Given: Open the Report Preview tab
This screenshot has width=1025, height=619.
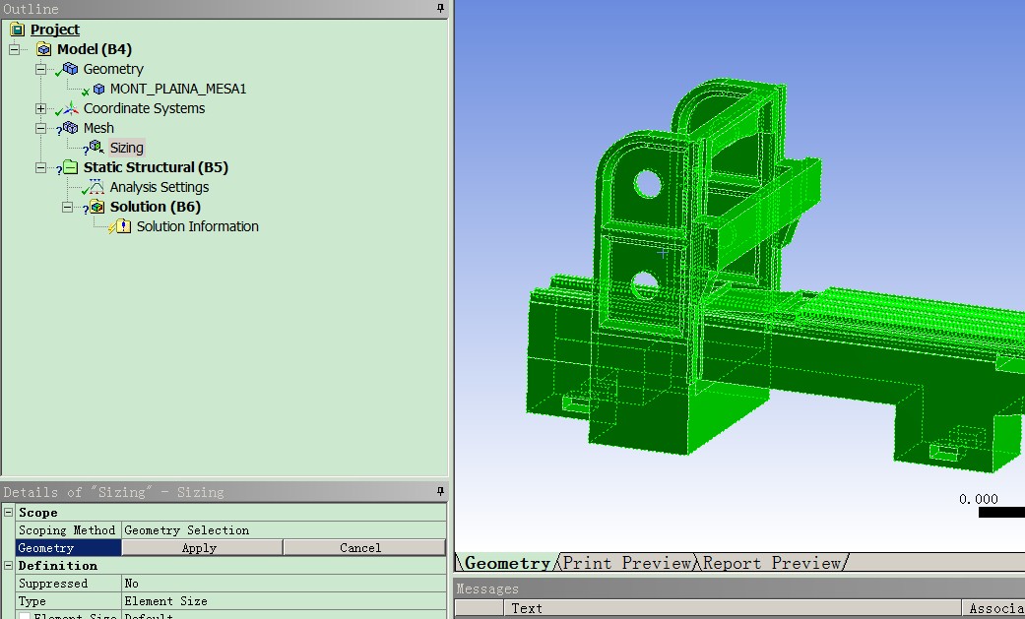Looking at the screenshot, I should (x=771, y=563).
